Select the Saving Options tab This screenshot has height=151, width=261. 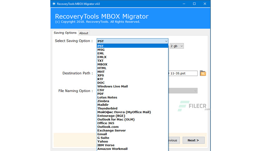click(65, 33)
